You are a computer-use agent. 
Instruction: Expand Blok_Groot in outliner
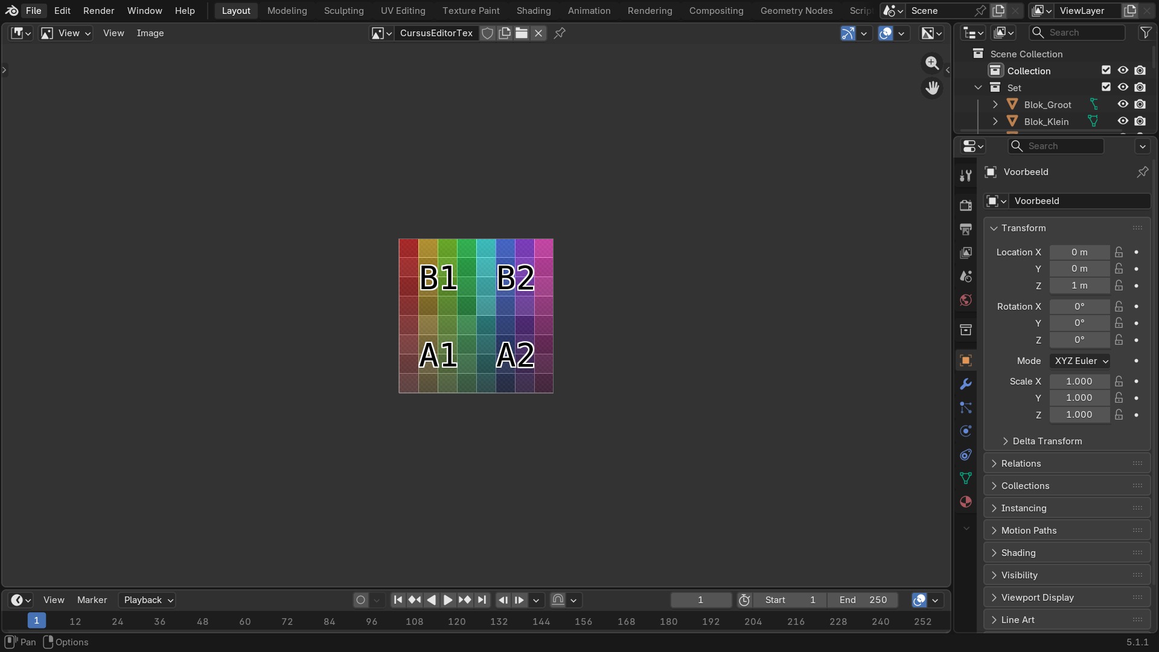(x=995, y=104)
